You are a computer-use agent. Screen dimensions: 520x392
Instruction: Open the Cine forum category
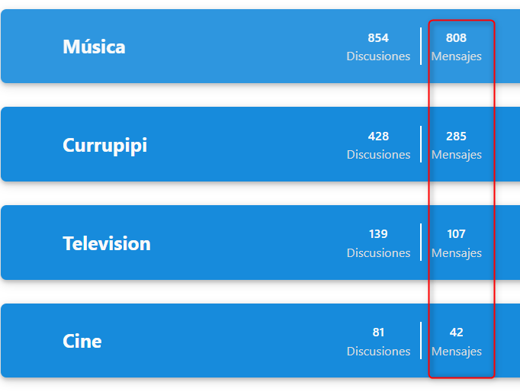(82, 341)
